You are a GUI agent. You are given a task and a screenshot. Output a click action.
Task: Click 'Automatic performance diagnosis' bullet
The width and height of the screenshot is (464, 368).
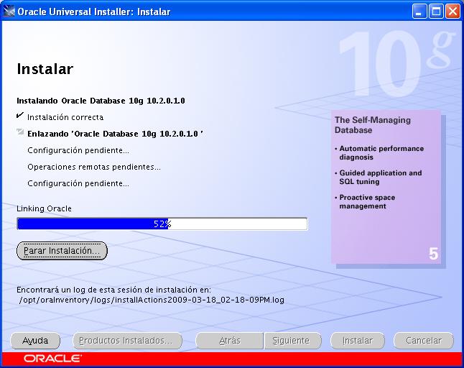point(381,153)
